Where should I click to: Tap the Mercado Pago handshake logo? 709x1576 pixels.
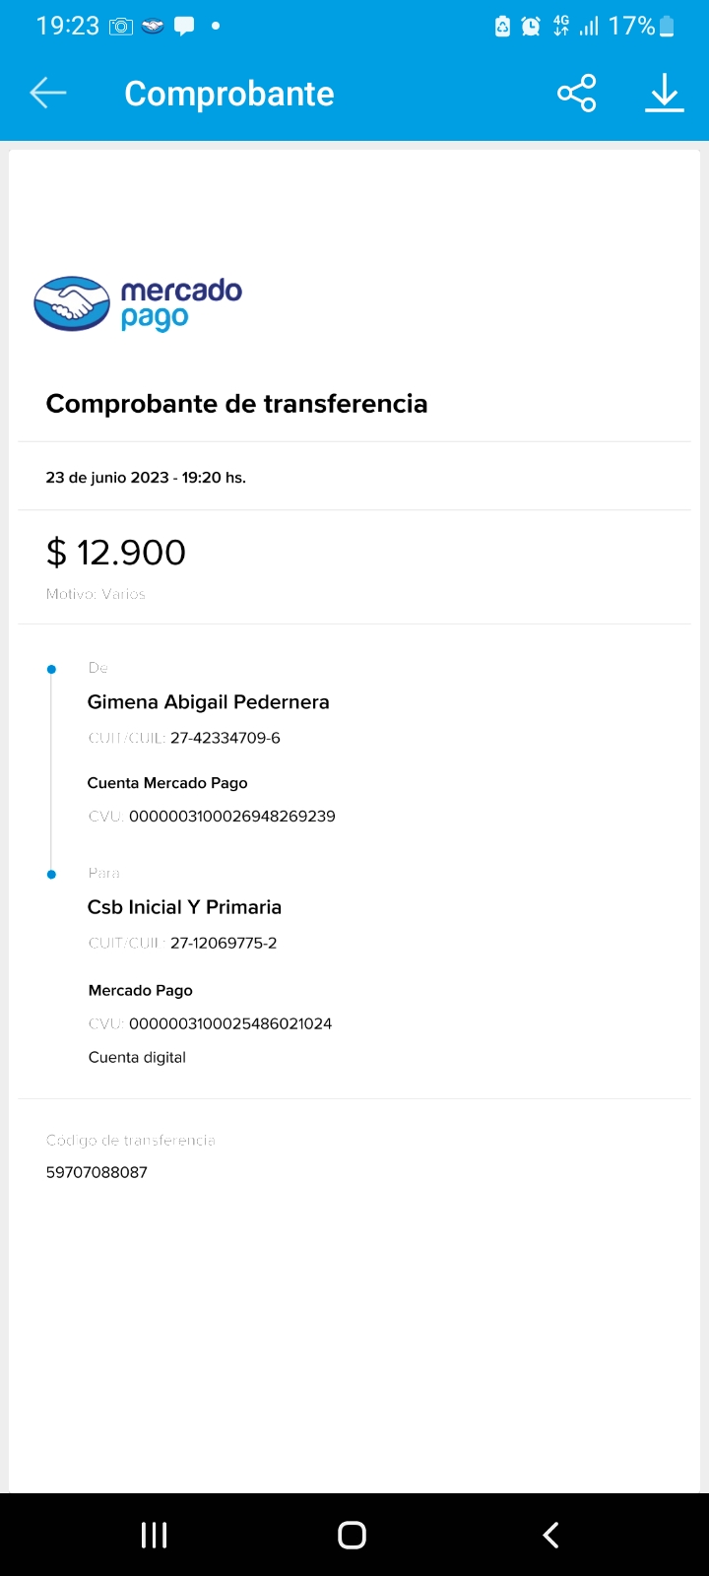click(x=72, y=303)
